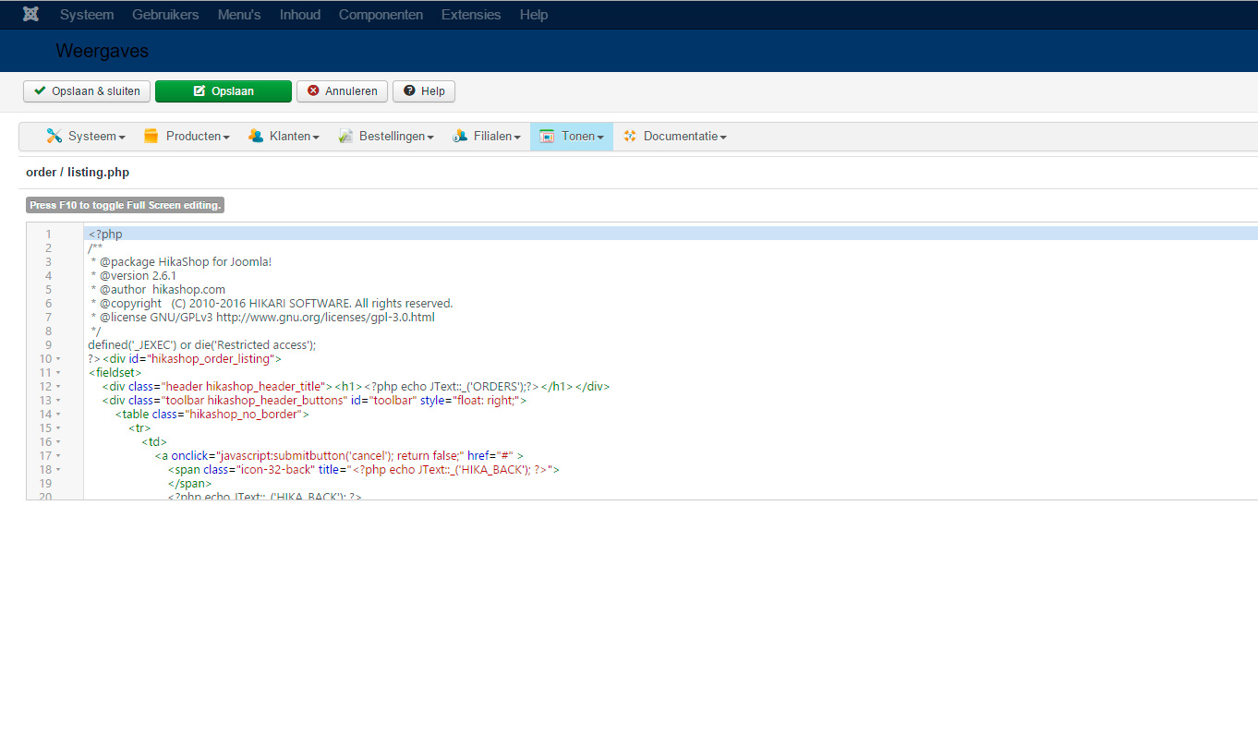This screenshot has height=734, width=1258.
Task: Open the Componenten top menu
Action: [x=381, y=15]
